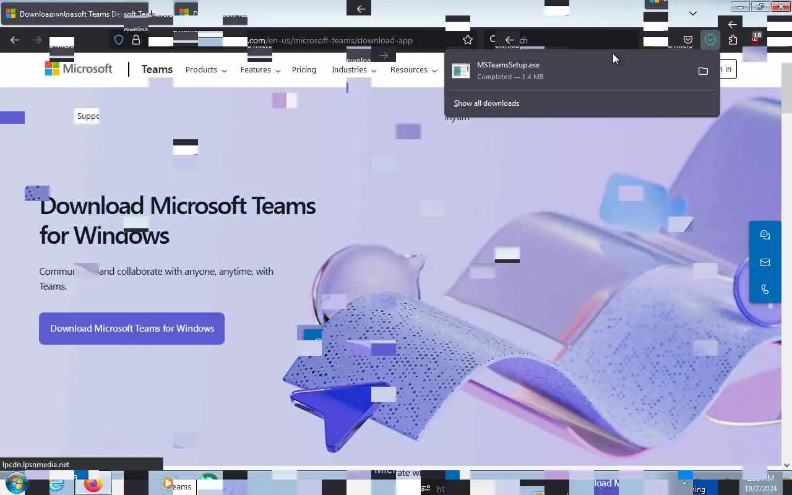Open uBlock Origin icon with badge 18
The width and height of the screenshot is (792, 495).
755,39
